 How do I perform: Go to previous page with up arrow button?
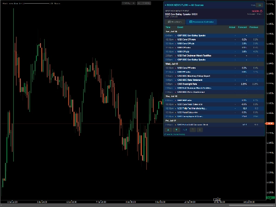[x=168, y=130]
